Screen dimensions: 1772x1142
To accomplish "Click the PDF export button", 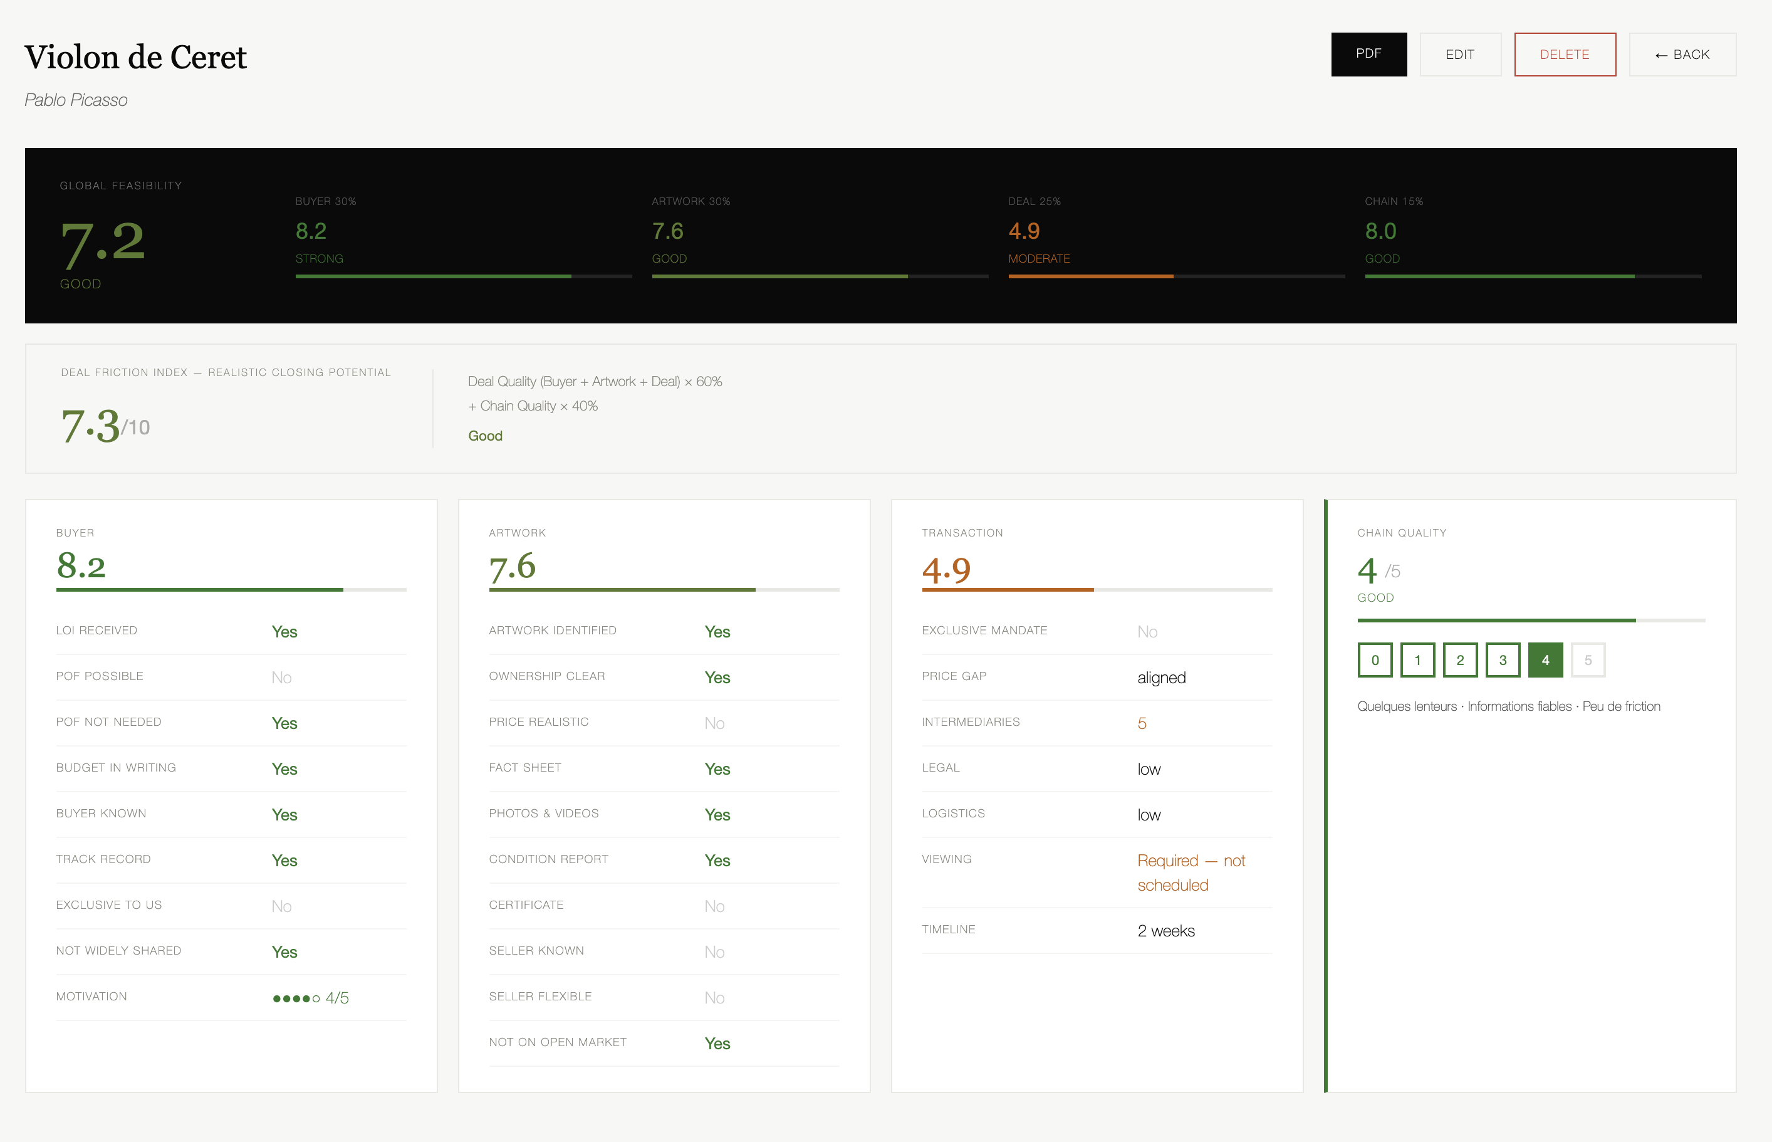I will click(1368, 54).
